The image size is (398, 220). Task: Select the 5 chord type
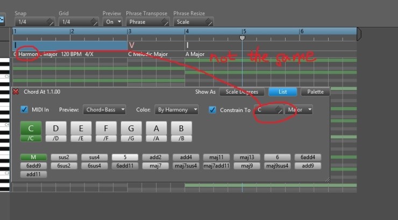click(125, 157)
